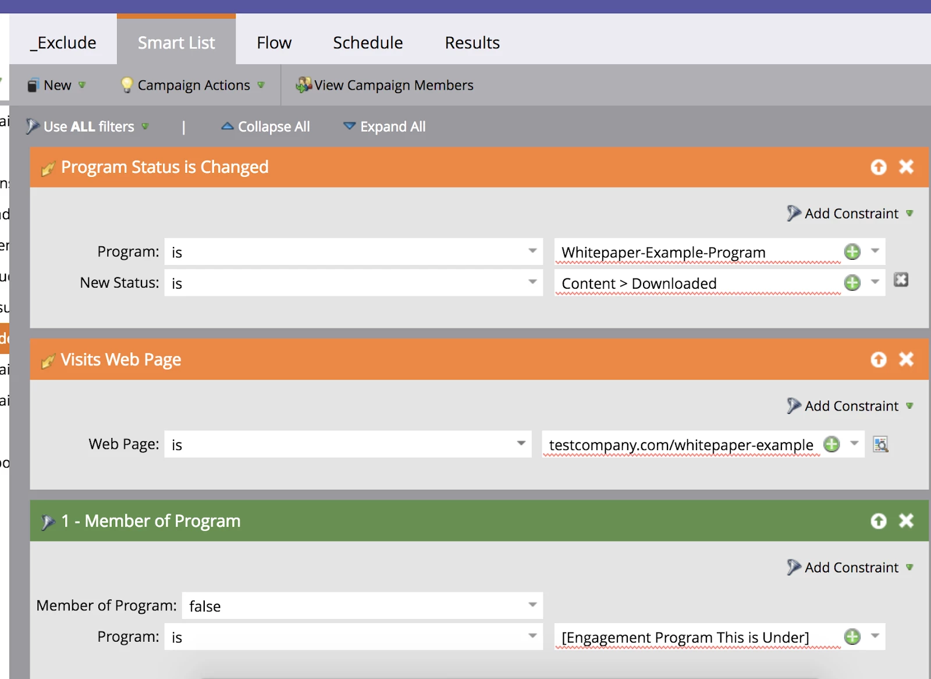
Task: Add another value to Content > Downloaded
Action: (852, 283)
